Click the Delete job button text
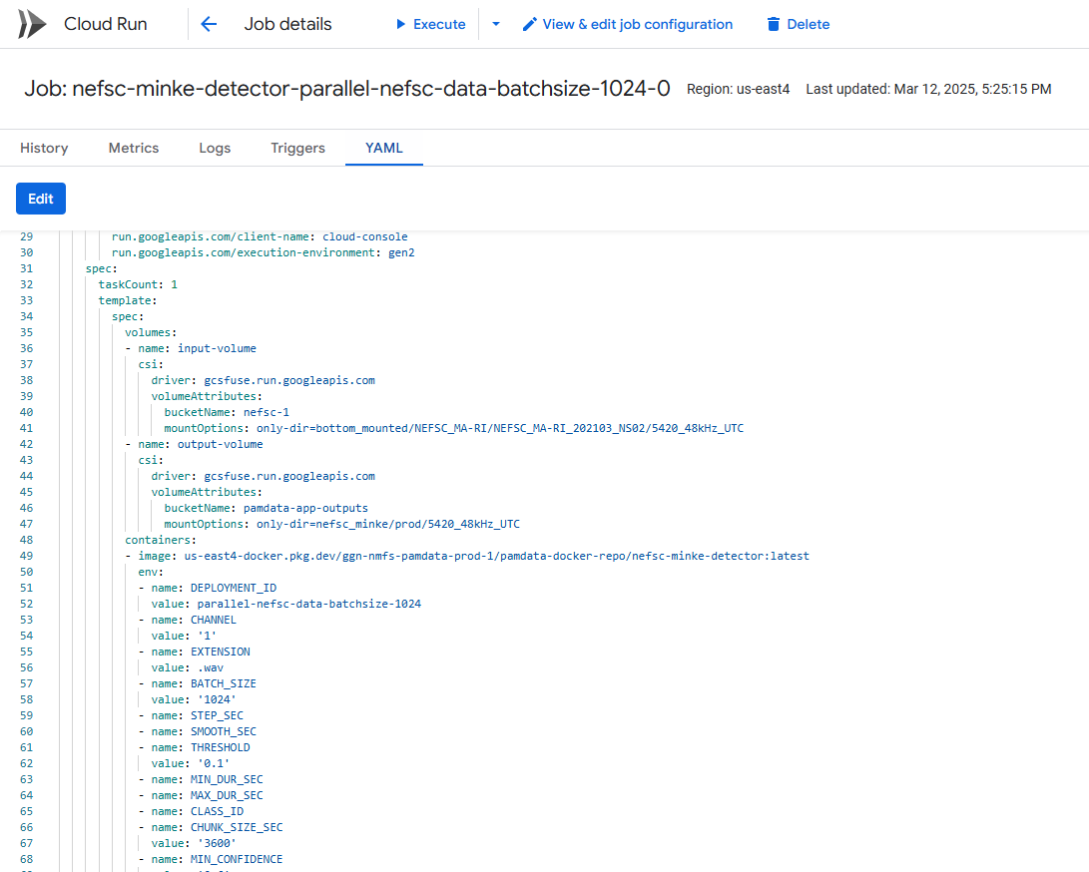Image resolution: width=1089 pixels, height=872 pixels. click(x=808, y=24)
